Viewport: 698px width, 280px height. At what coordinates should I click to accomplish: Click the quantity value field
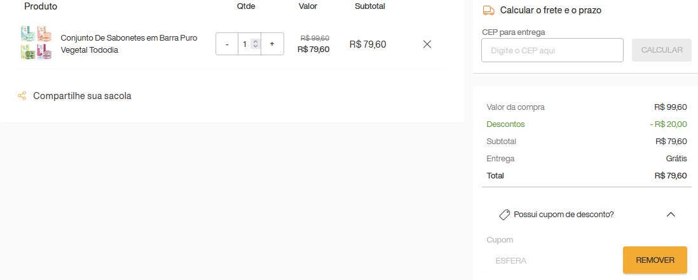[x=244, y=44]
